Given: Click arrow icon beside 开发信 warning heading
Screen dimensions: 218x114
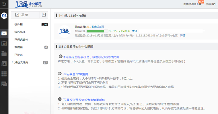Looking at the screenshot, I should tap(60, 99).
